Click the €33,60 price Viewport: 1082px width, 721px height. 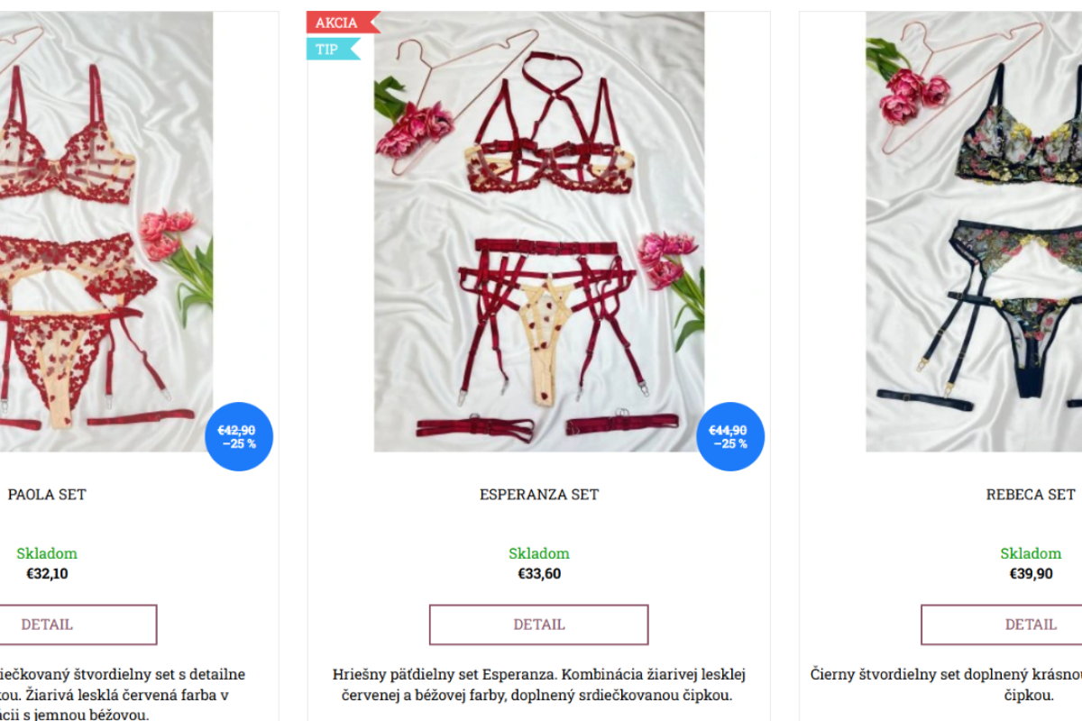pos(539,573)
